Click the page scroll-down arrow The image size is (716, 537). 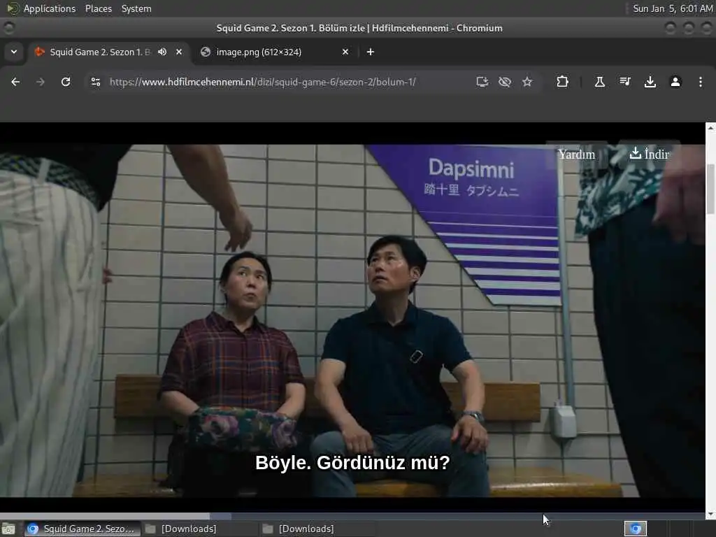710,514
